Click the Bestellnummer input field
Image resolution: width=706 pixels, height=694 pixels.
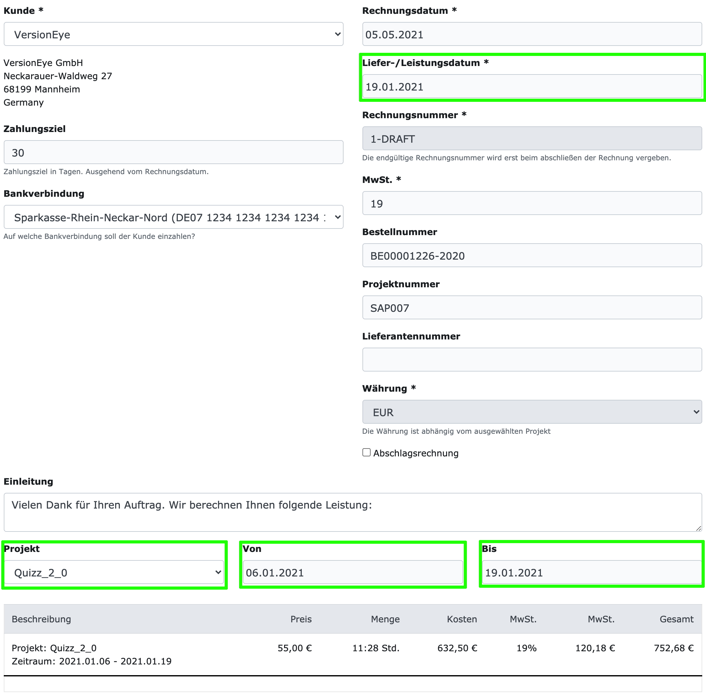point(532,256)
